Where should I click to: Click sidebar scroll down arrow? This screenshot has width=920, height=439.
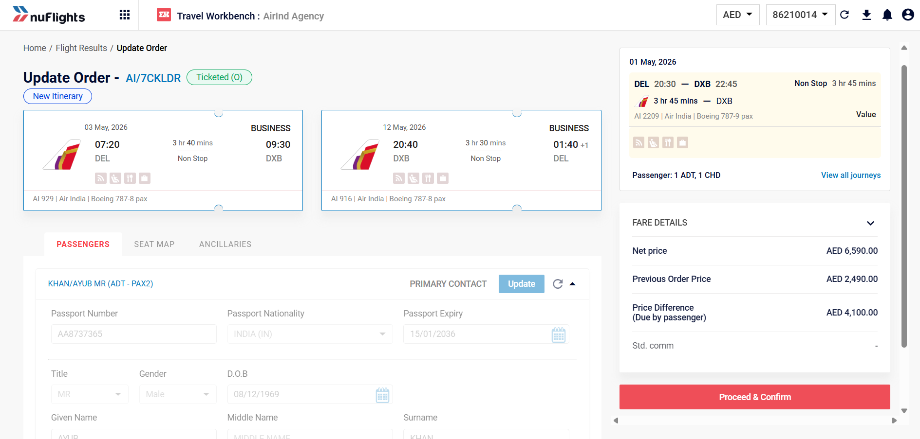(x=904, y=411)
